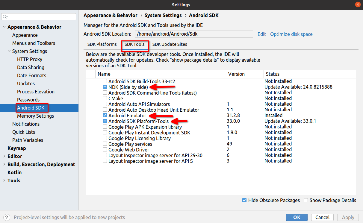
Task: Switch to the SDK Platforms tab
Action: 102,44
